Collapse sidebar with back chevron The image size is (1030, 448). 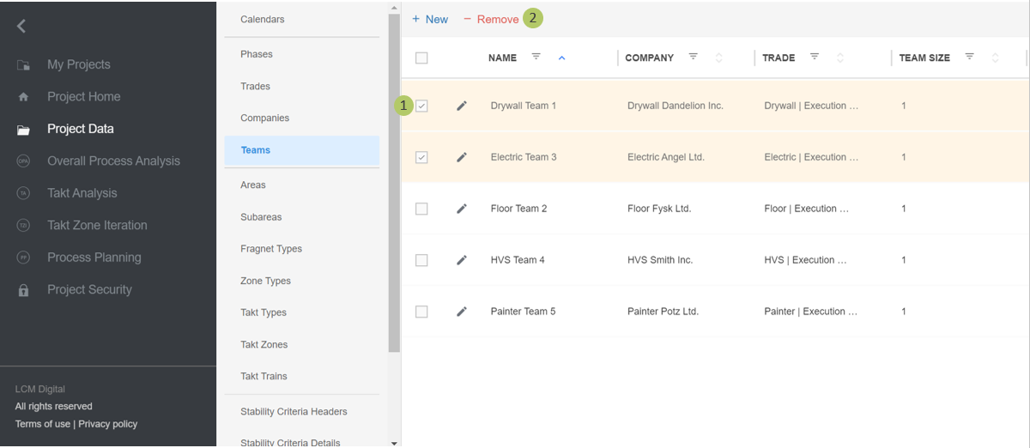21,27
